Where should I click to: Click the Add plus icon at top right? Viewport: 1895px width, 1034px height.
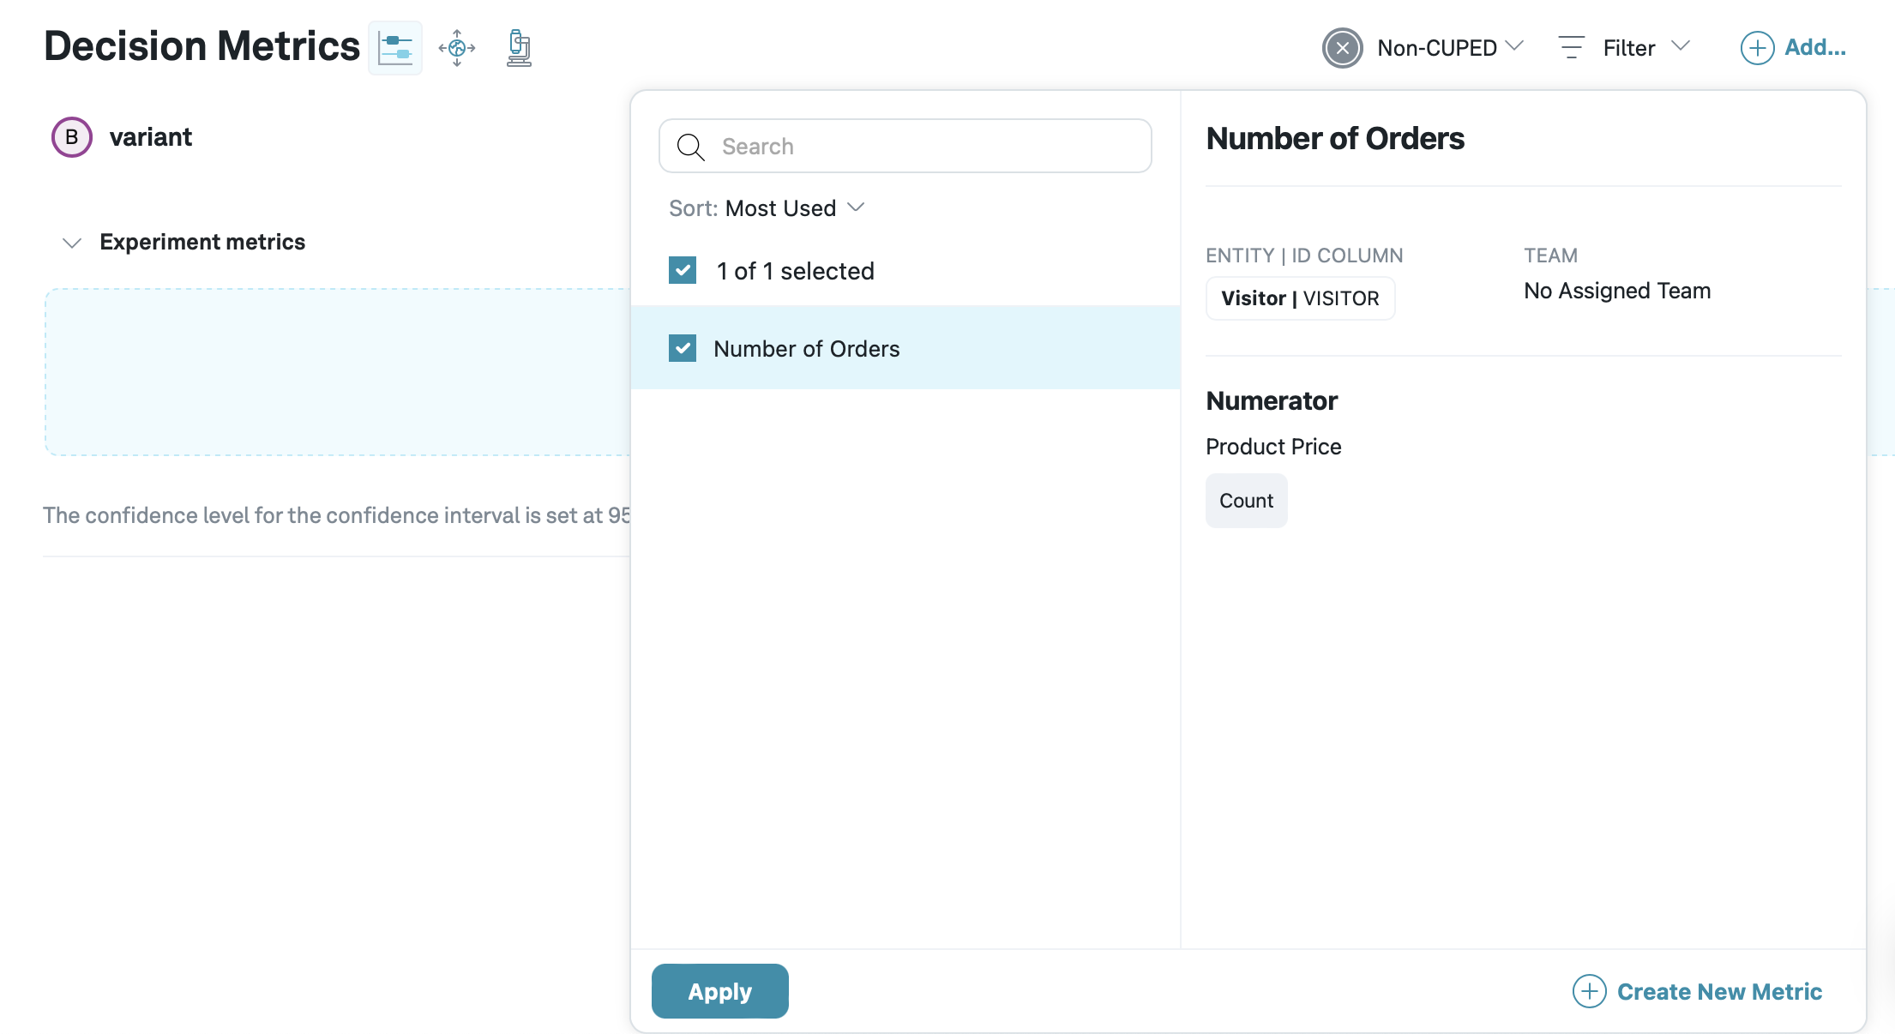1756,48
